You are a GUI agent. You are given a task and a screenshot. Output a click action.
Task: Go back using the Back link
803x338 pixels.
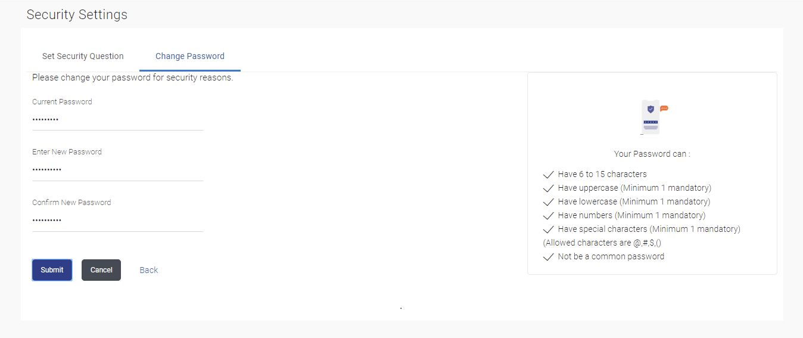[x=148, y=270]
